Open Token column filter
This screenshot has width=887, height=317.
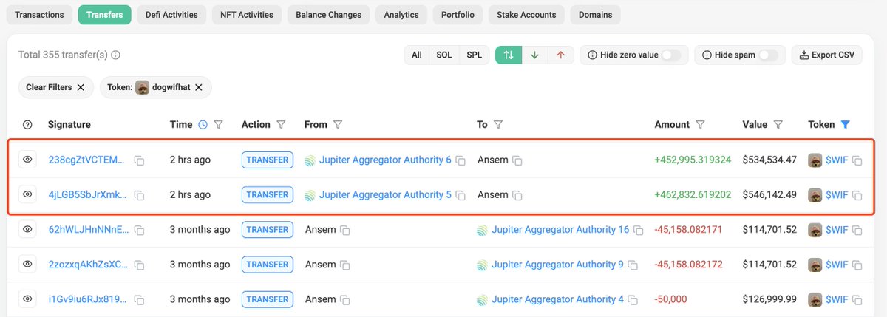point(846,125)
